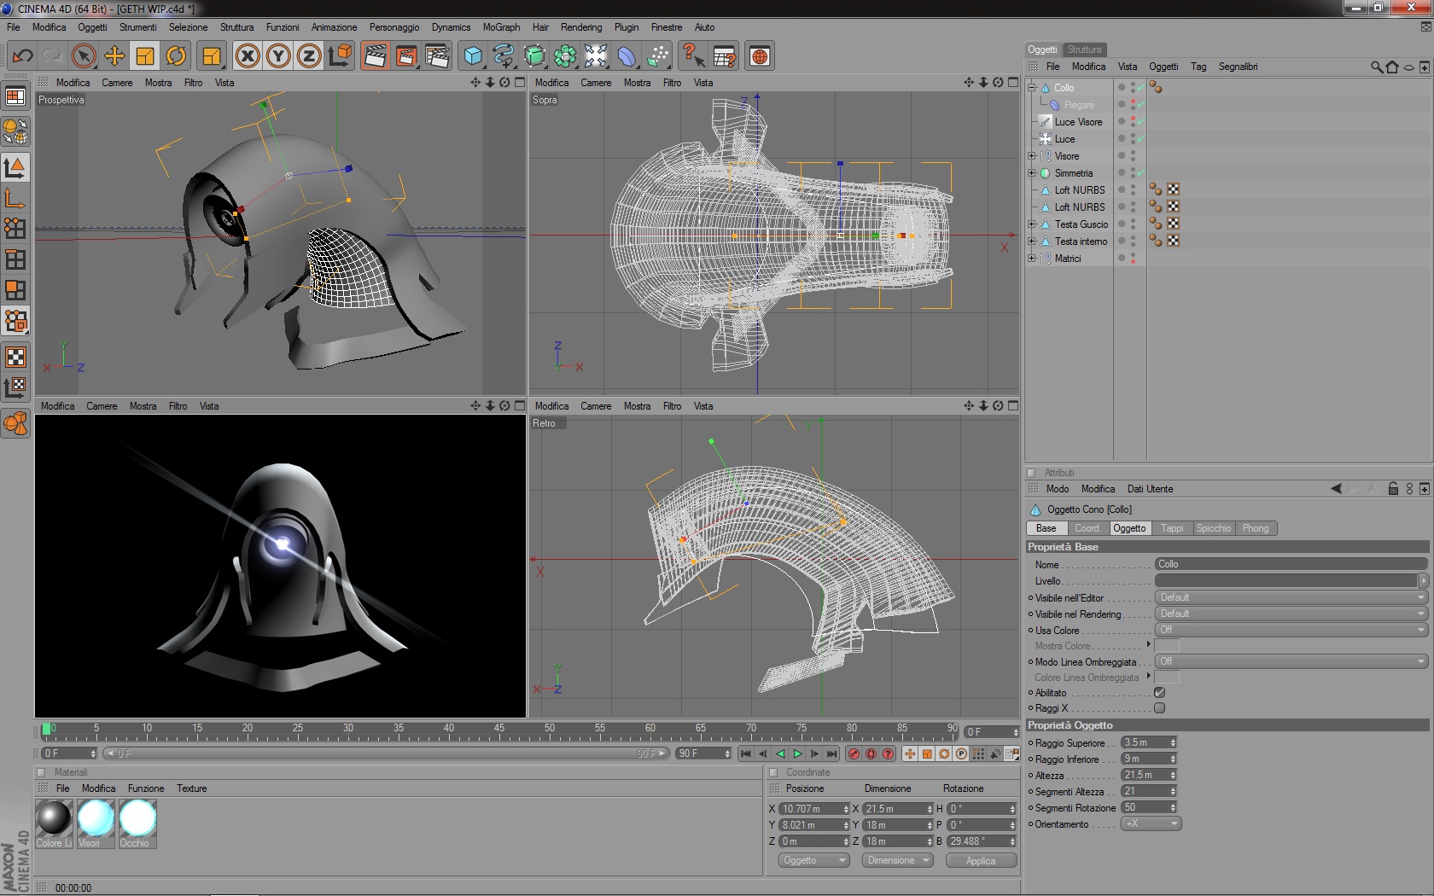Click the Undo arrow in toolbar
The height and width of the screenshot is (896, 1434).
(x=22, y=56)
